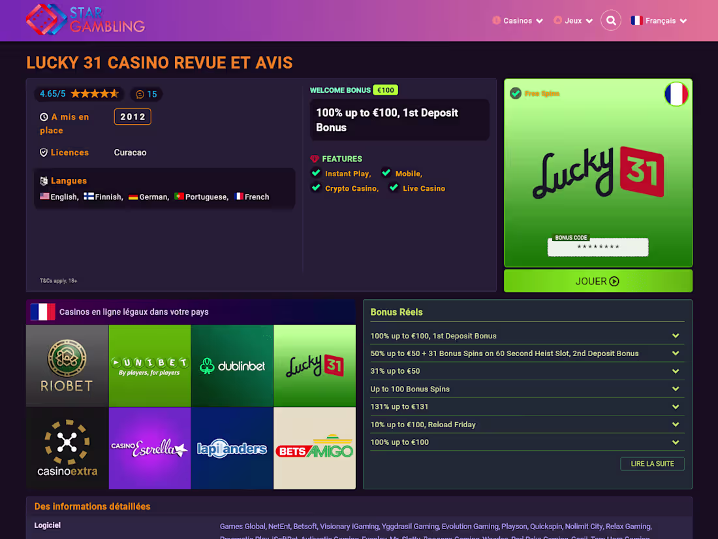This screenshot has height=539, width=718.
Task: Open the search magnifier icon
Action: 610,20
